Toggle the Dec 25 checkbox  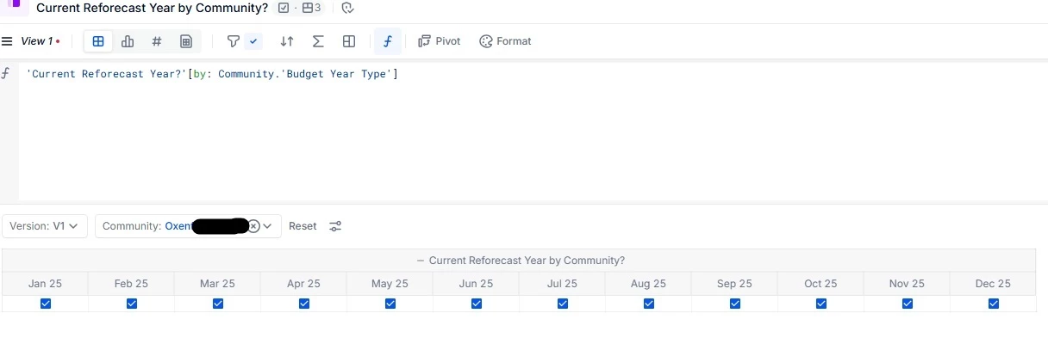(994, 304)
